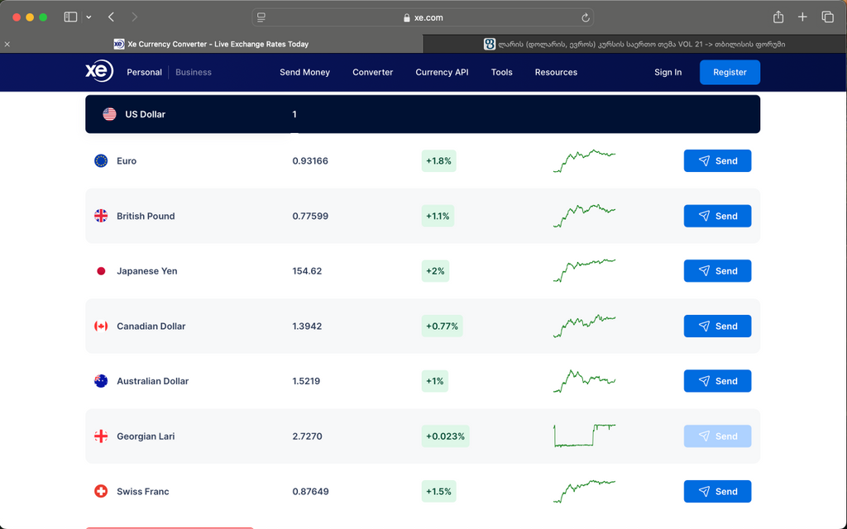
Task: Click the US Dollar currency name
Action: coord(146,114)
